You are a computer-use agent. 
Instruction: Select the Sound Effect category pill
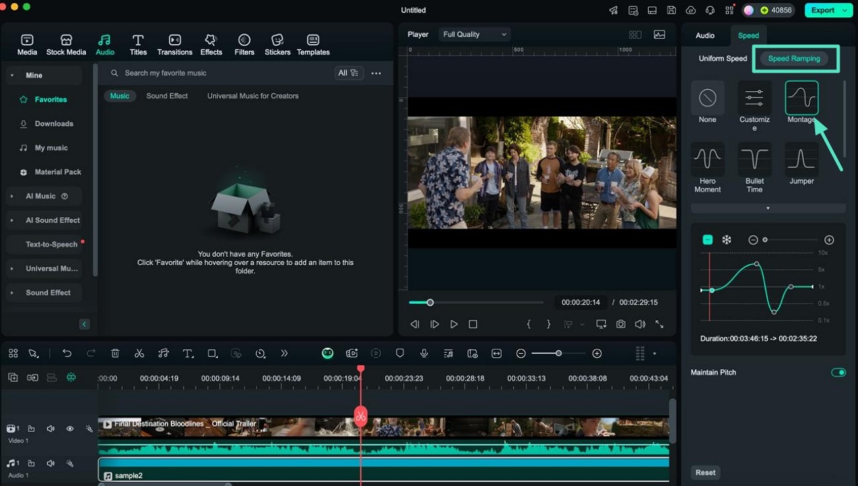[x=167, y=96]
